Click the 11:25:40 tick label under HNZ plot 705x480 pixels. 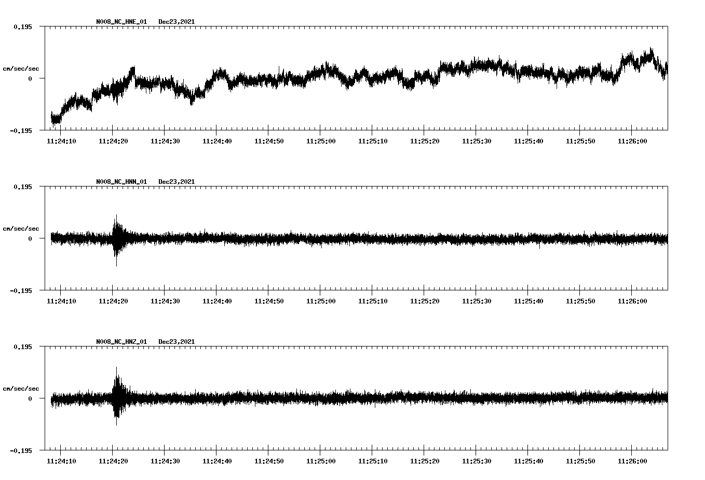[x=528, y=461]
